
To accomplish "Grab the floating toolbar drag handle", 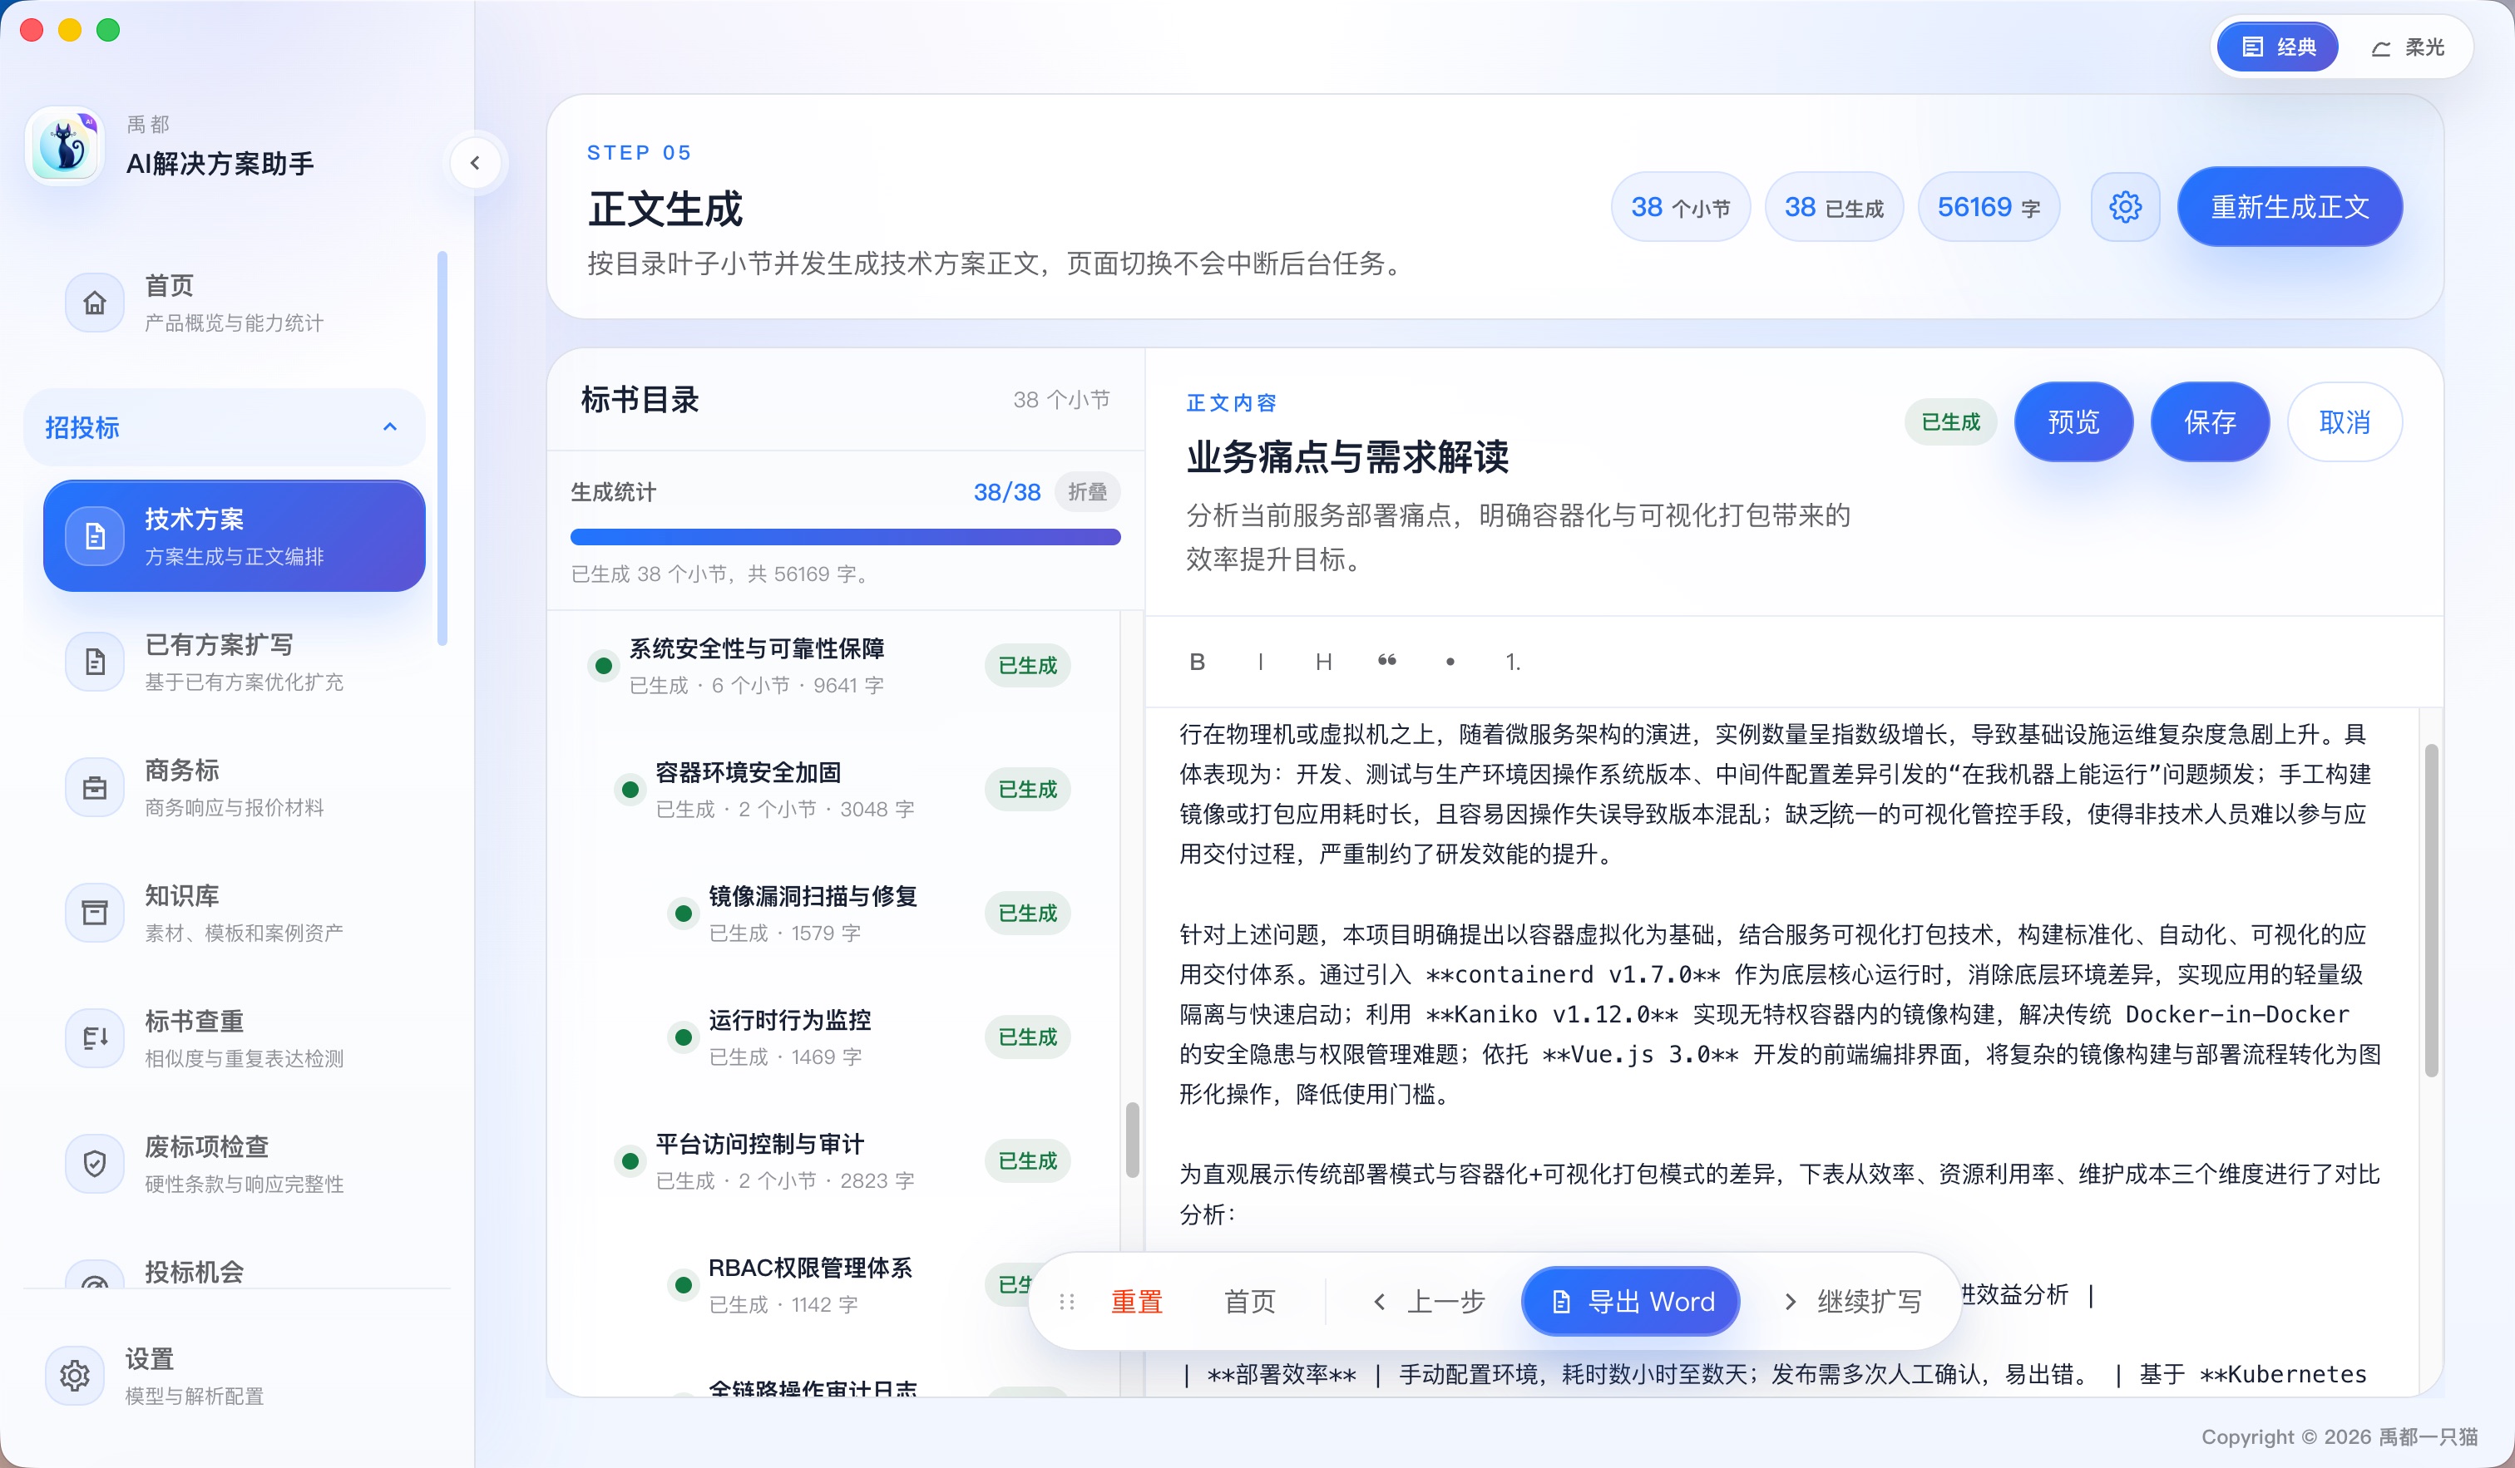I will coord(1067,1302).
